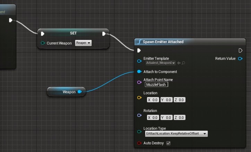This screenshot has height=152, width=251.
Task: Edit the Location Y value field
Action: [166, 100]
